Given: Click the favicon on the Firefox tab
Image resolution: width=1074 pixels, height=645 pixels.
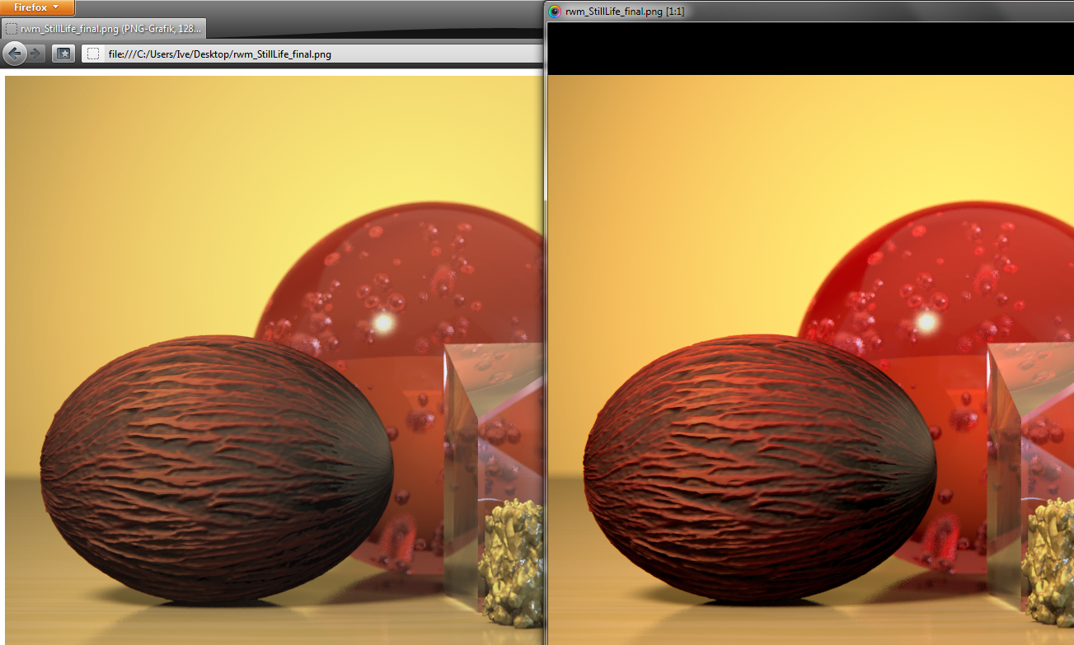Looking at the screenshot, I should tap(12, 28).
